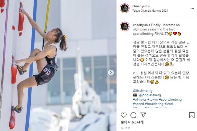The width and height of the screenshot is (197, 131).
Task: Open chaehyun.s username in post header
Action: click(x=141, y=6)
